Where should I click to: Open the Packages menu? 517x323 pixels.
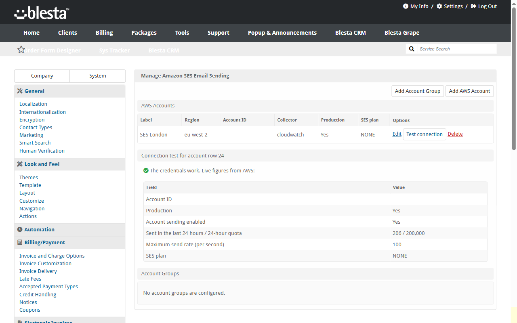(144, 33)
